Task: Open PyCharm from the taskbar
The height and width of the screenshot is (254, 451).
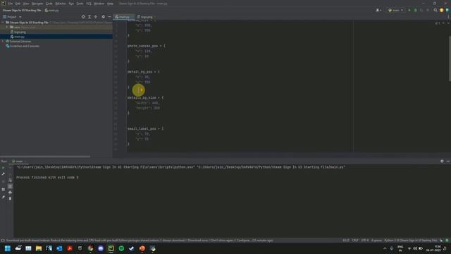Action: click(111, 248)
